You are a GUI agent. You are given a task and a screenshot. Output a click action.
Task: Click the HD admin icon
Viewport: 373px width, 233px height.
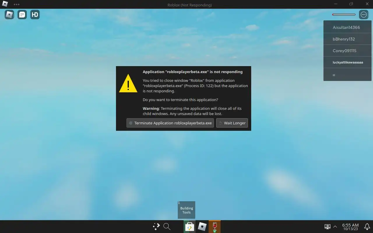pos(35,15)
